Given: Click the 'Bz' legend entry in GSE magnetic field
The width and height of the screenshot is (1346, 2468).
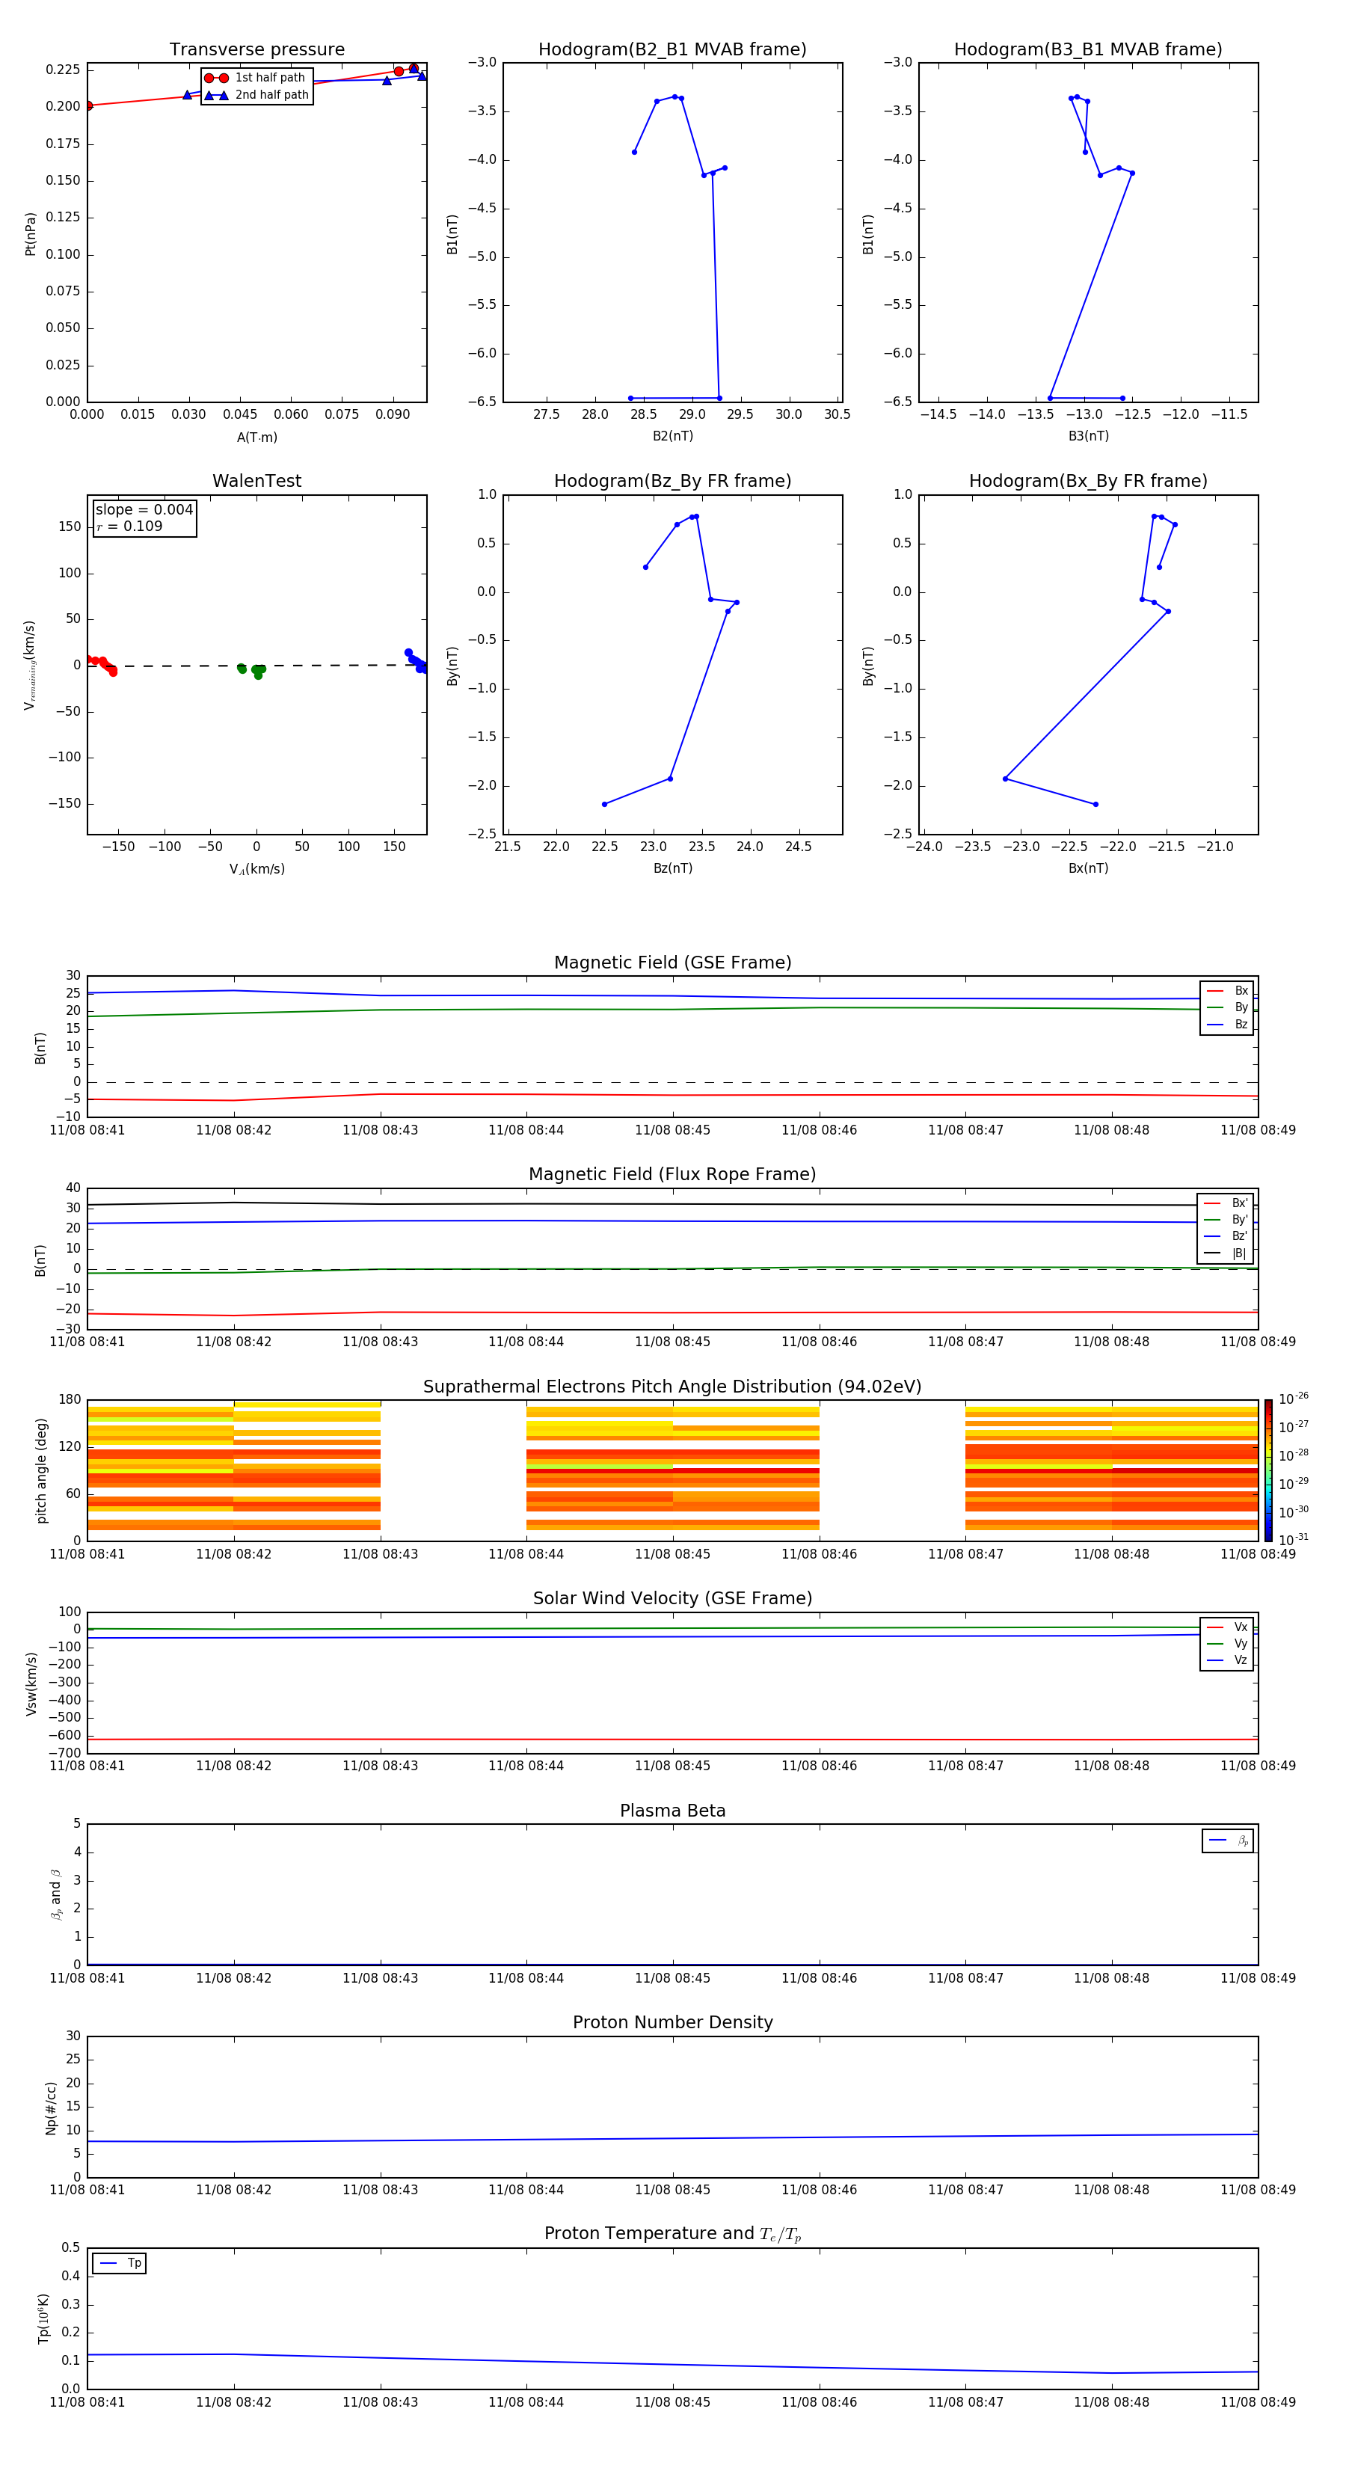Looking at the screenshot, I should point(1227,1024).
